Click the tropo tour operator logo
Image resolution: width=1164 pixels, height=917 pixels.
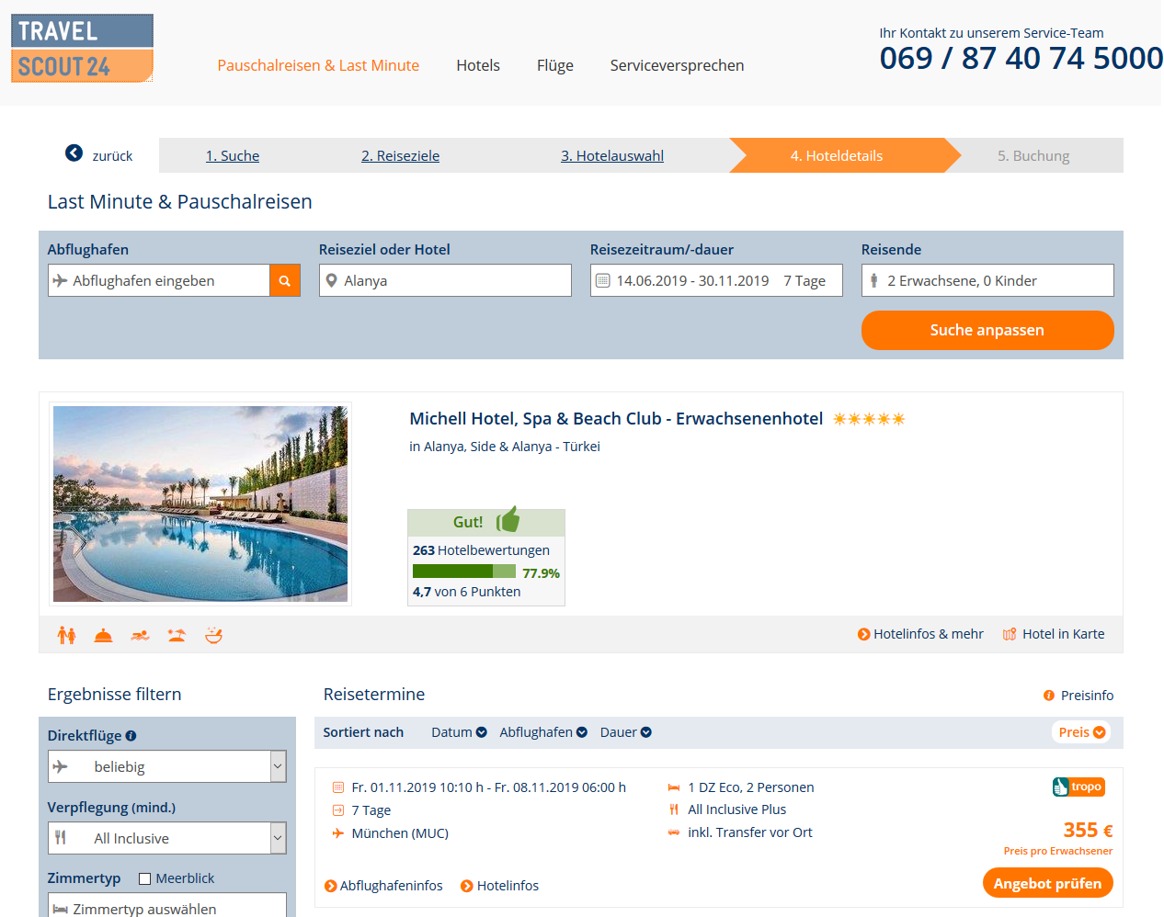click(1078, 787)
